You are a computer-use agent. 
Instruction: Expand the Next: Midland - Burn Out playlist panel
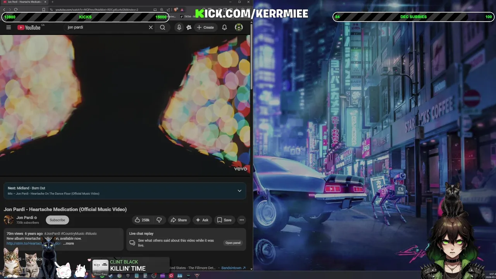coord(239,191)
